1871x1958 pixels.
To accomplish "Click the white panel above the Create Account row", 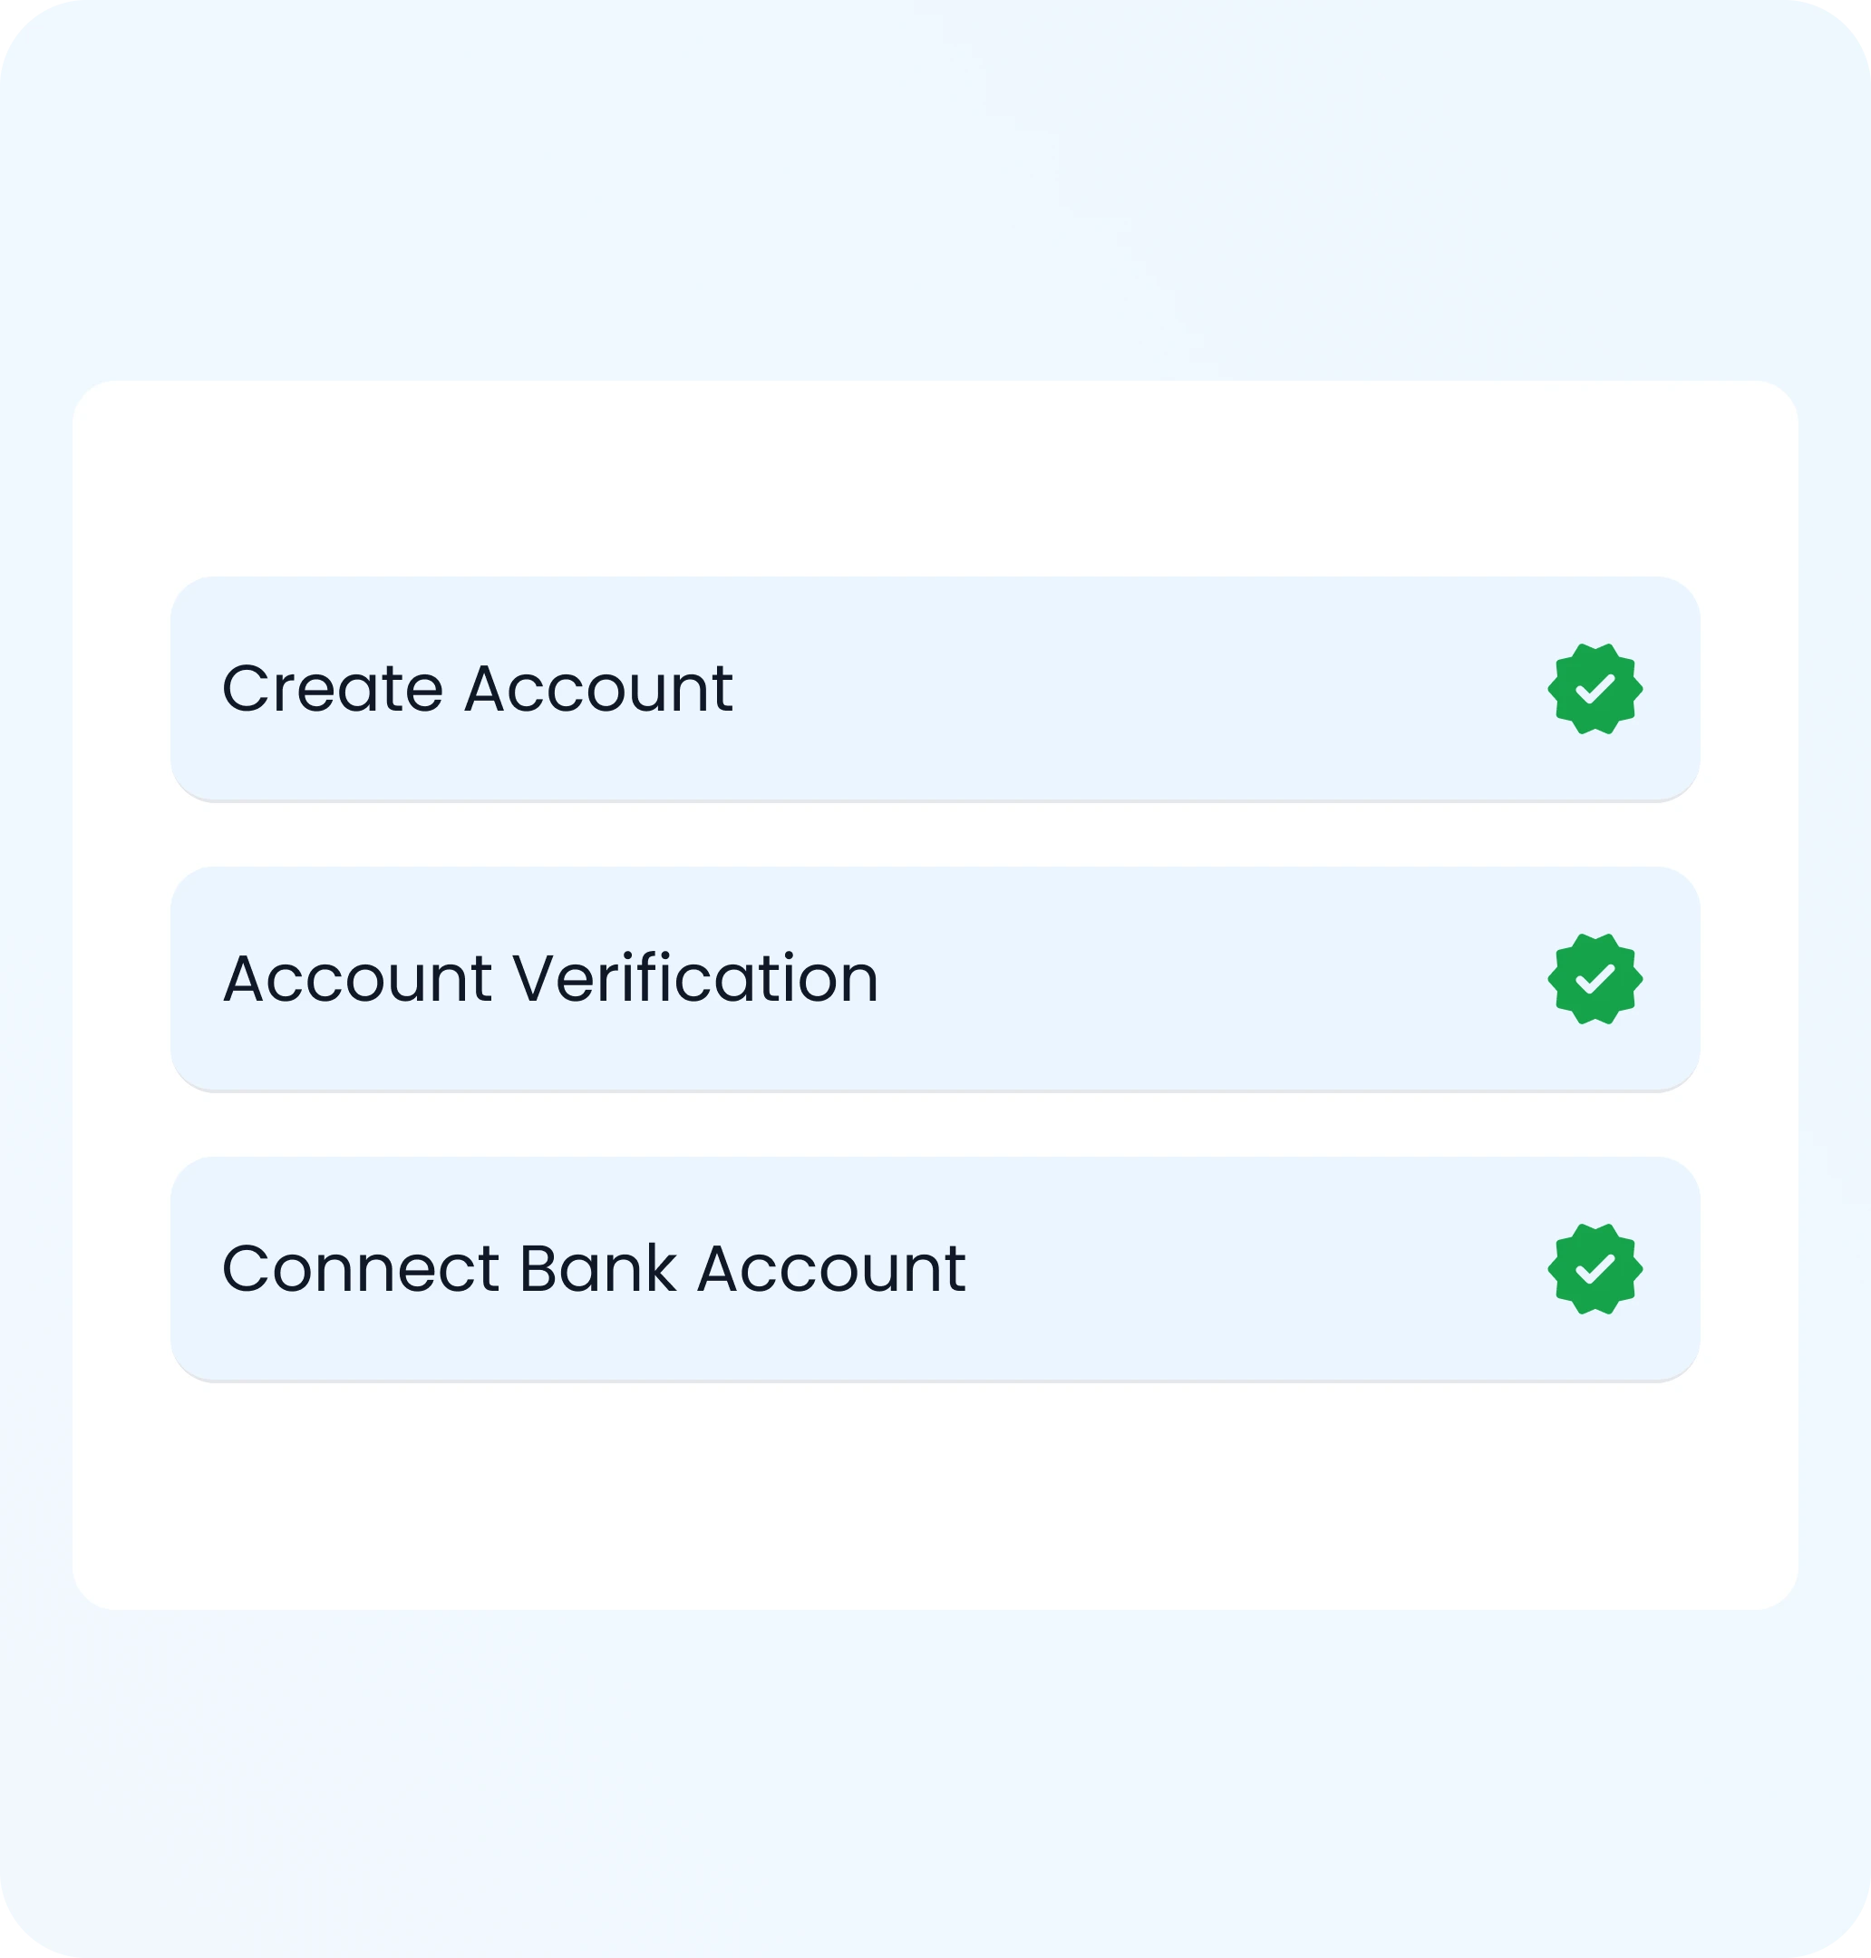I will pos(935,479).
